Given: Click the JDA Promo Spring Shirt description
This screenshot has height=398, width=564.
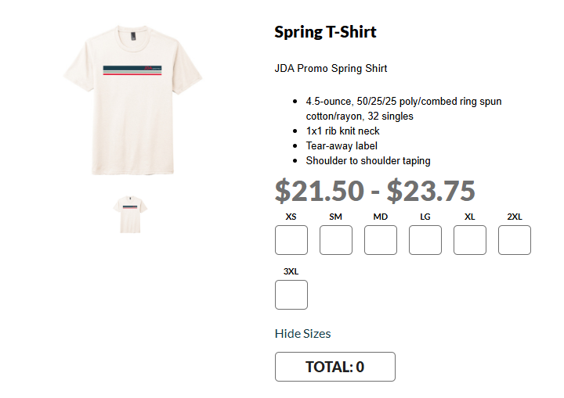Looking at the screenshot, I should pyautogui.click(x=331, y=69).
